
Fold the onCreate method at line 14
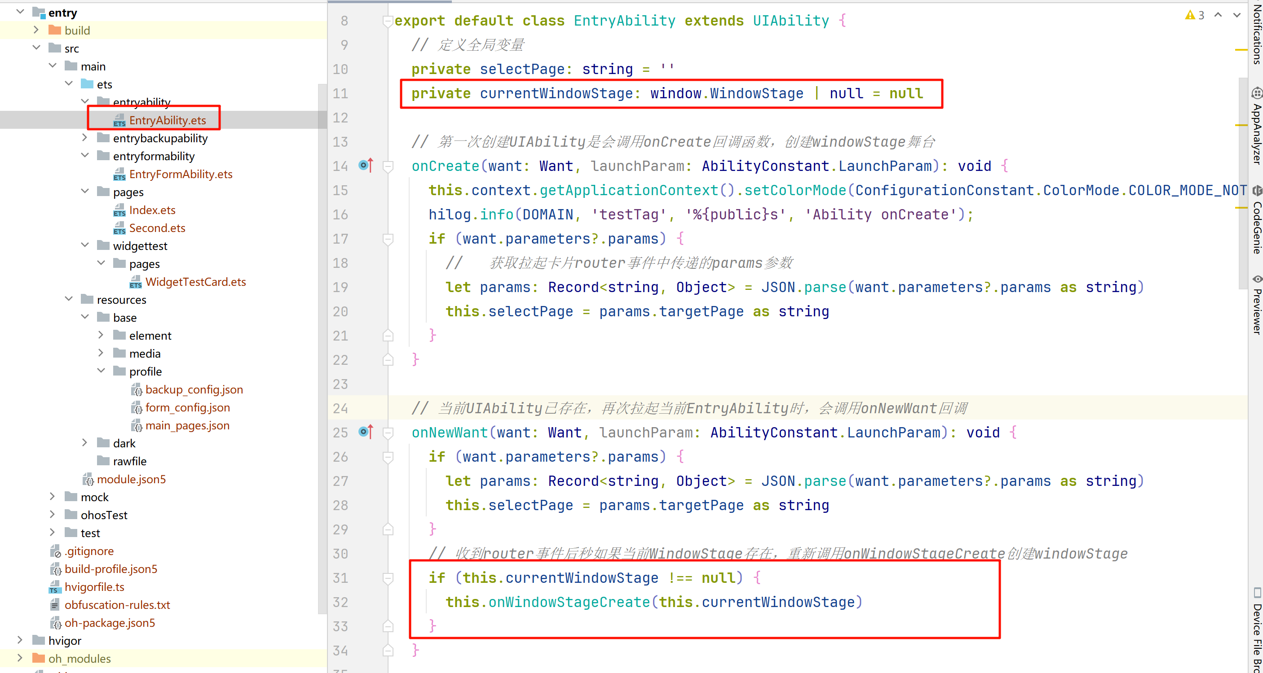[x=388, y=166]
